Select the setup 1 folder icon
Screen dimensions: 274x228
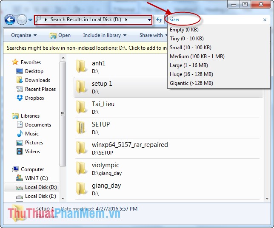[x=81, y=87]
